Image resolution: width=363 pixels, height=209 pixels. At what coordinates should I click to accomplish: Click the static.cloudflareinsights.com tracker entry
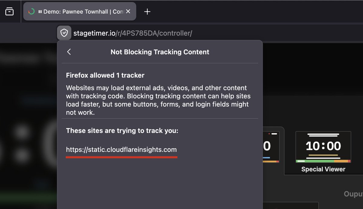click(x=121, y=149)
